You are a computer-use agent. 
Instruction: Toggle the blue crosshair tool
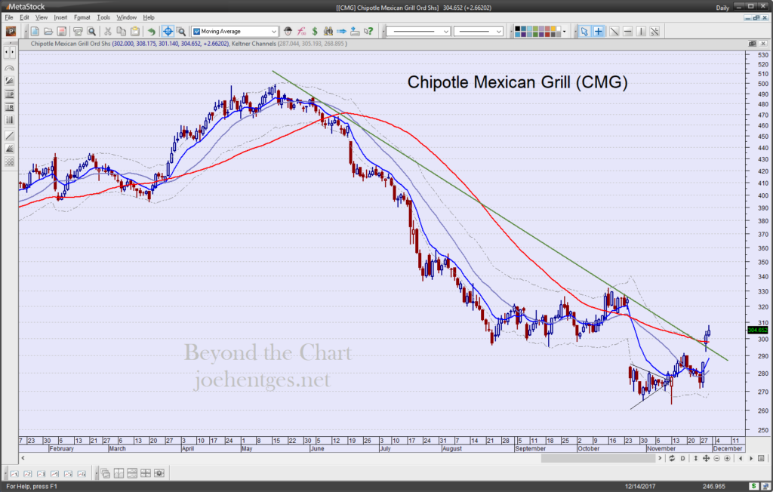[168, 32]
